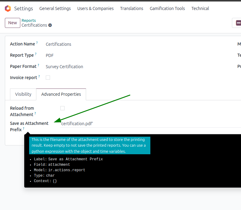Screen dimensions: 241x210
Task: Click the Settings app title
Action: coord(24,8)
